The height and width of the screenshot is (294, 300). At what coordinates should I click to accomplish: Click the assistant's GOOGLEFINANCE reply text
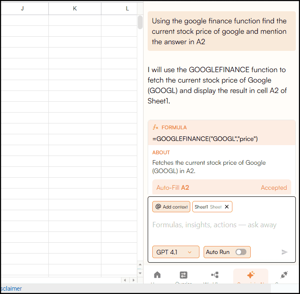click(217, 85)
